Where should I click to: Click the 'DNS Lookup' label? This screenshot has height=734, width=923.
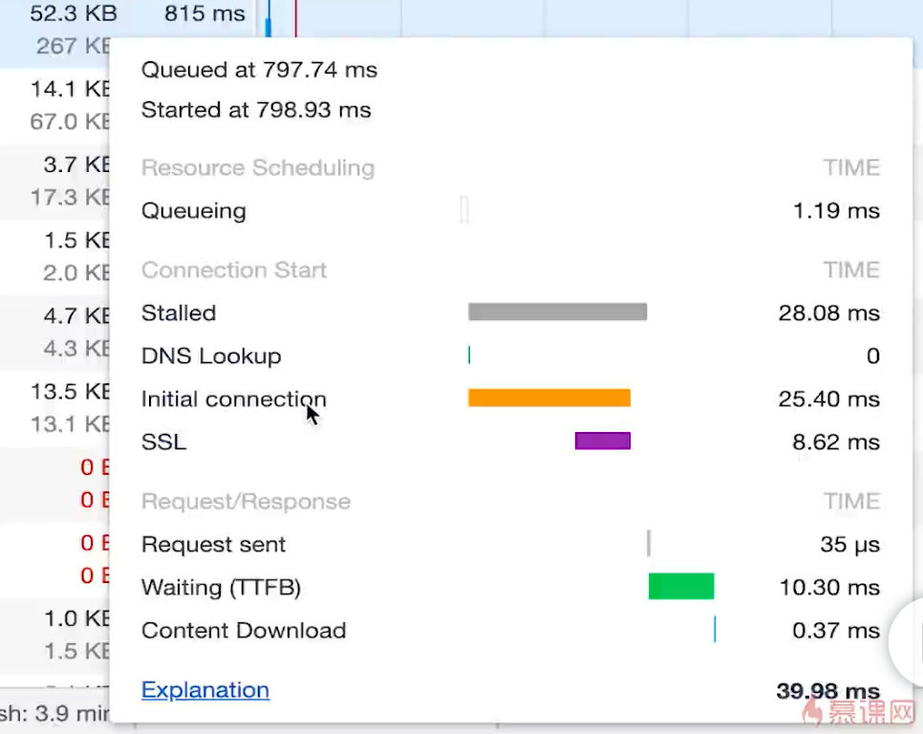click(211, 356)
